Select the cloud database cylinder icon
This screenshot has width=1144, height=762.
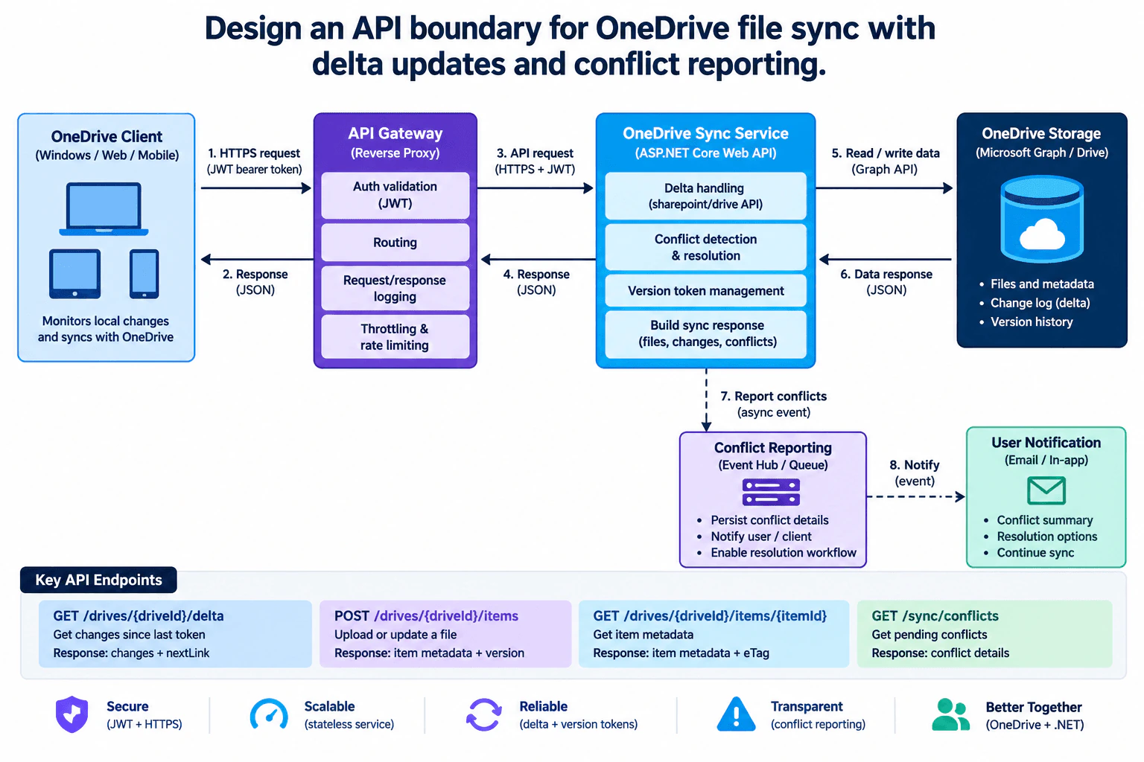1042,218
